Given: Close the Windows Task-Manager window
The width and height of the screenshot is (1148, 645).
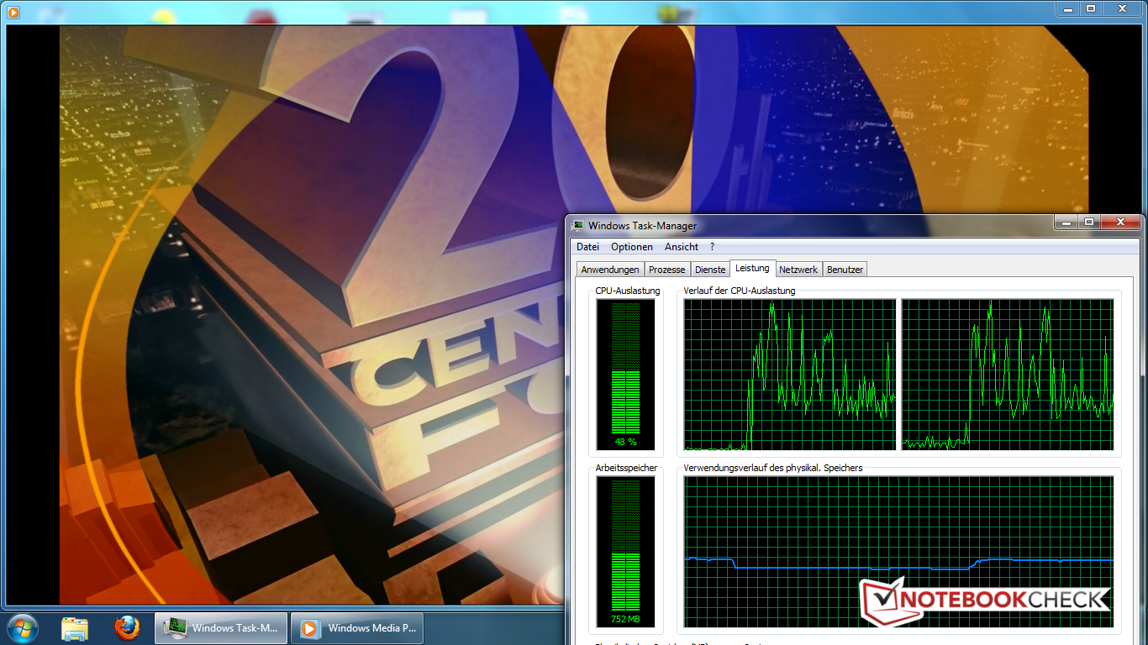Looking at the screenshot, I should coord(1120,222).
